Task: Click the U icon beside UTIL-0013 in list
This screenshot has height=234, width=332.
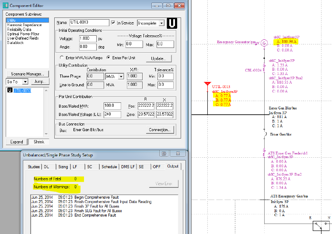Action: point(10,91)
